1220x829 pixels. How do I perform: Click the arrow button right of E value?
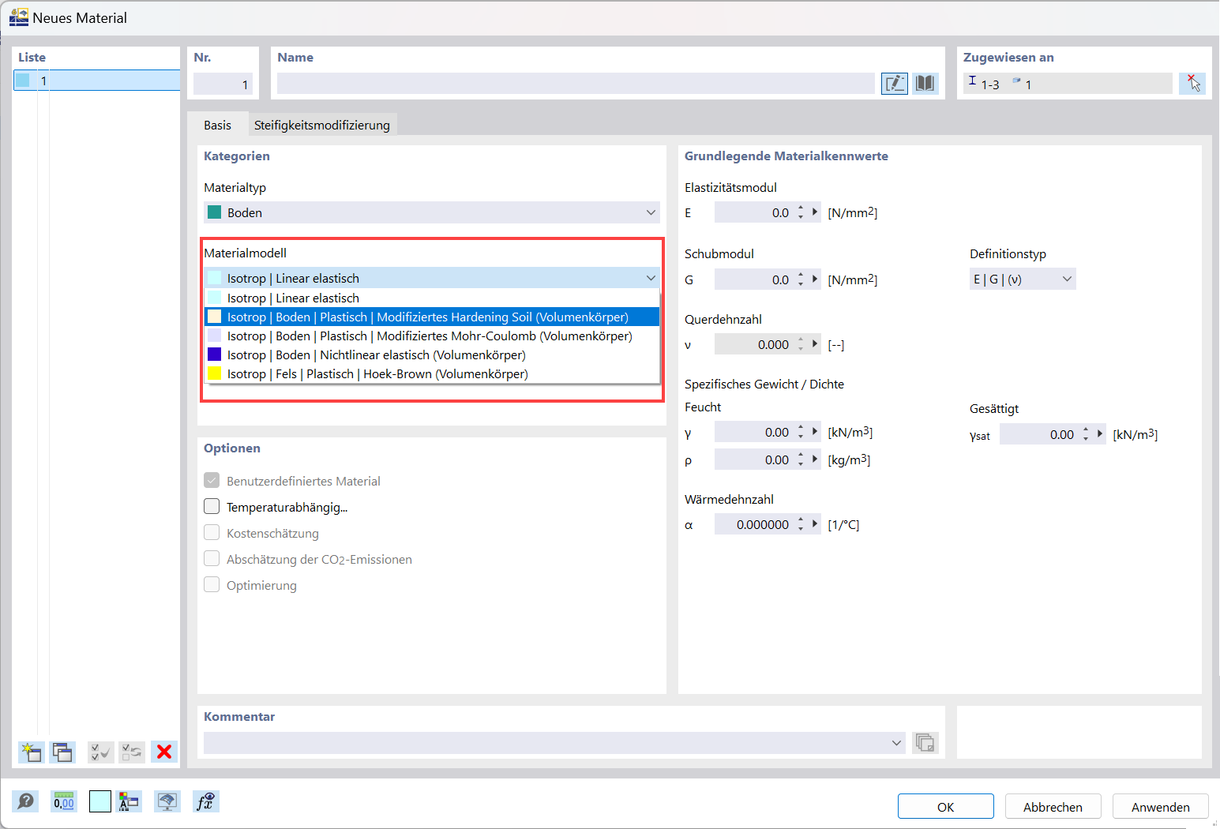(815, 212)
